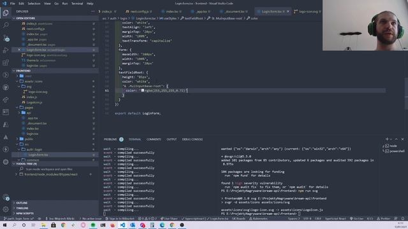Open the Help menu
The width and height of the screenshot is (408, 229).
coord(90,4)
